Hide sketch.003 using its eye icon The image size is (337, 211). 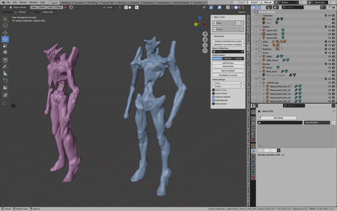(329, 31)
